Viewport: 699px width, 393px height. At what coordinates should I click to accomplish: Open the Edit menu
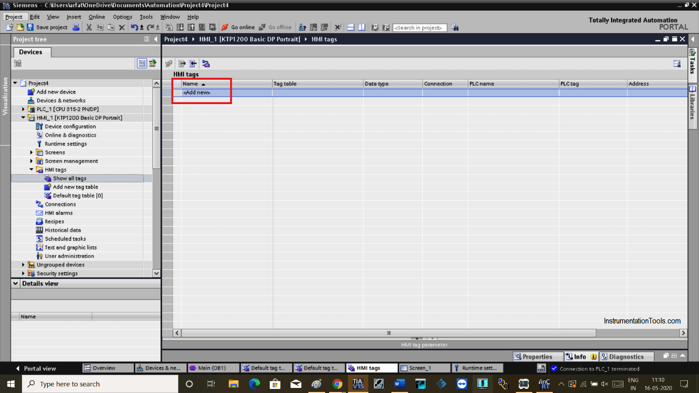click(x=35, y=17)
